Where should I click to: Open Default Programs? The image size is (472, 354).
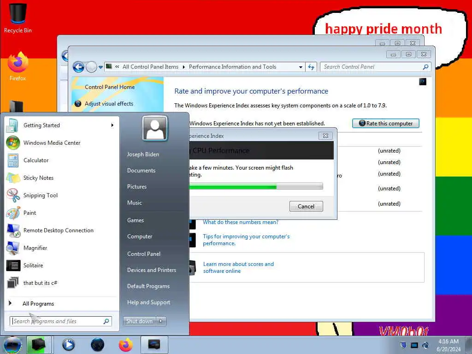148,286
